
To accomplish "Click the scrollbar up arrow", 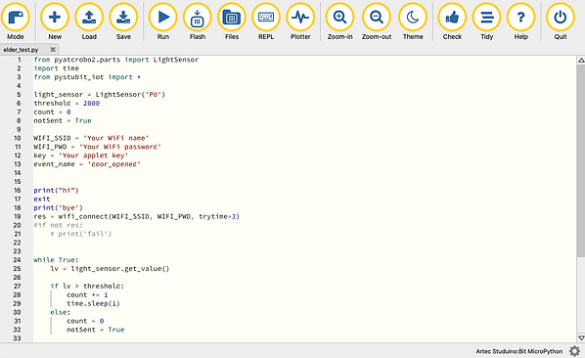I will point(581,60).
